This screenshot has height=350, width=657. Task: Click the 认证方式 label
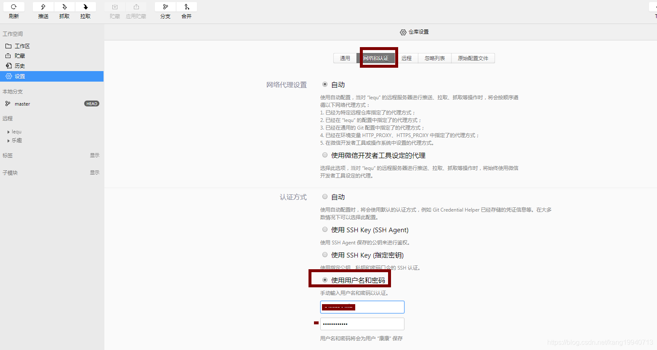point(293,197)
